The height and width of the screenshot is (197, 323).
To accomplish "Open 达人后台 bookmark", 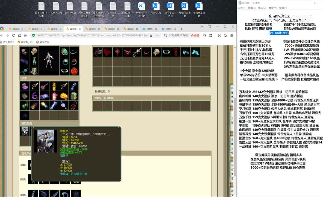I will [7, 42].
